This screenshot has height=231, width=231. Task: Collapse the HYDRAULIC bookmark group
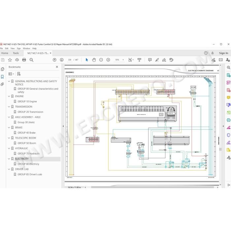pos(9,148)
